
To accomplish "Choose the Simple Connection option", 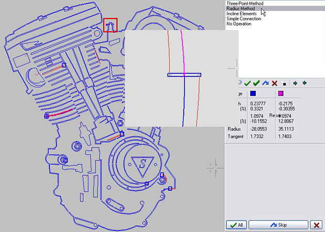I will tap(243, 19).
